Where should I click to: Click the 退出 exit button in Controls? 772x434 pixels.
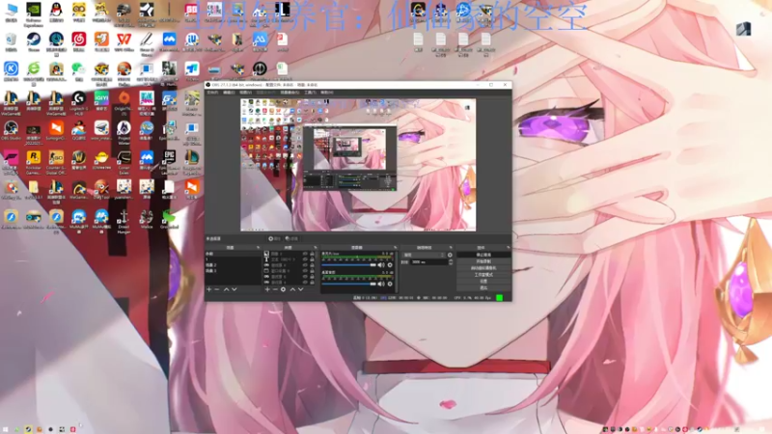pos(483,287)
